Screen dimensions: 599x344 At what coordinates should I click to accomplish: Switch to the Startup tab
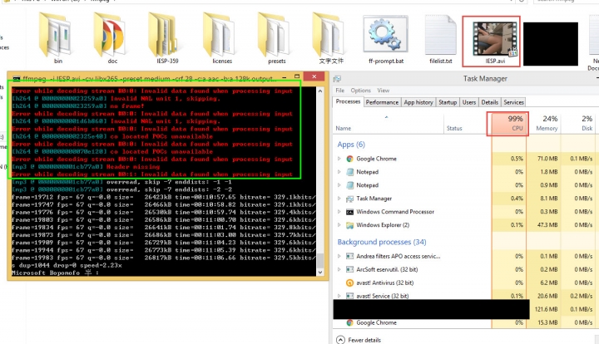point(448,102)
